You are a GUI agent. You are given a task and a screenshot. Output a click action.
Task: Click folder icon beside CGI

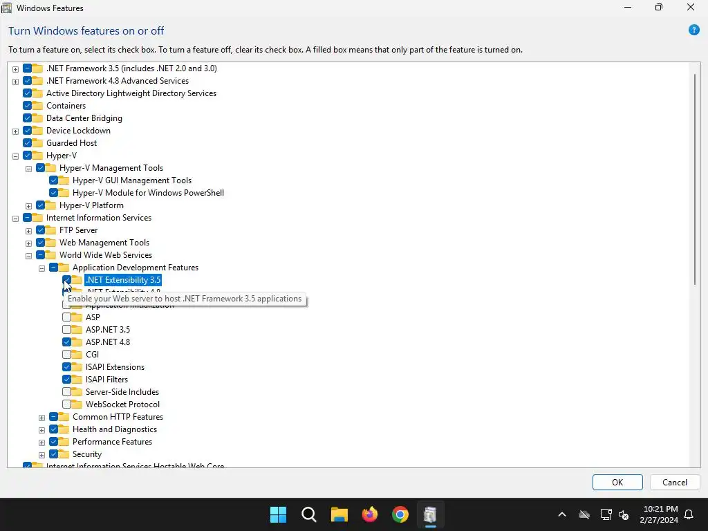pyautogui.click(x=77, y=355)
